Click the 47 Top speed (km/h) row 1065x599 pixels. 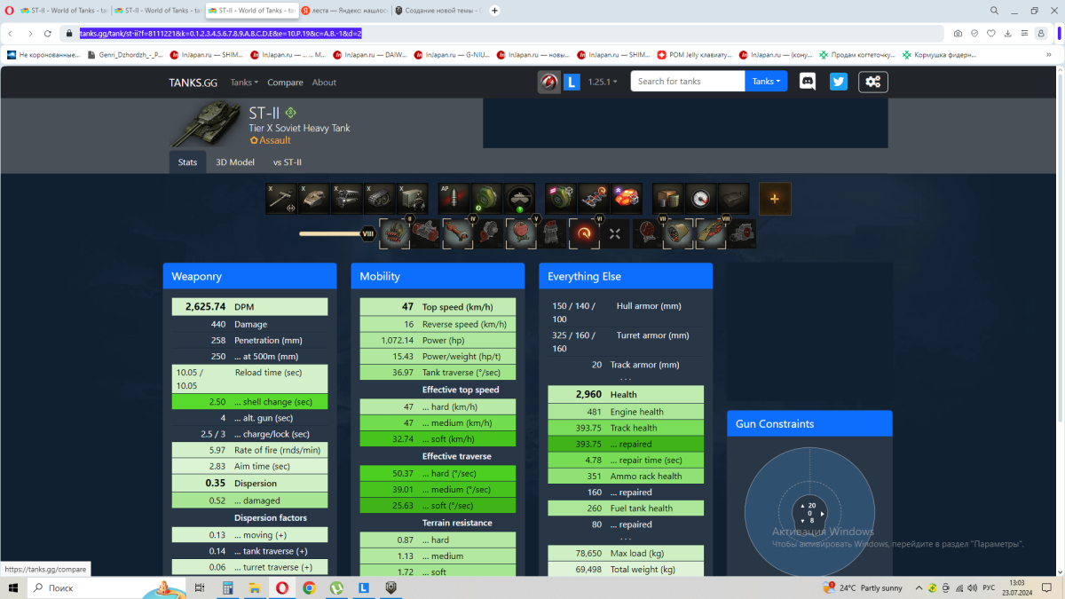pos(438,307)
